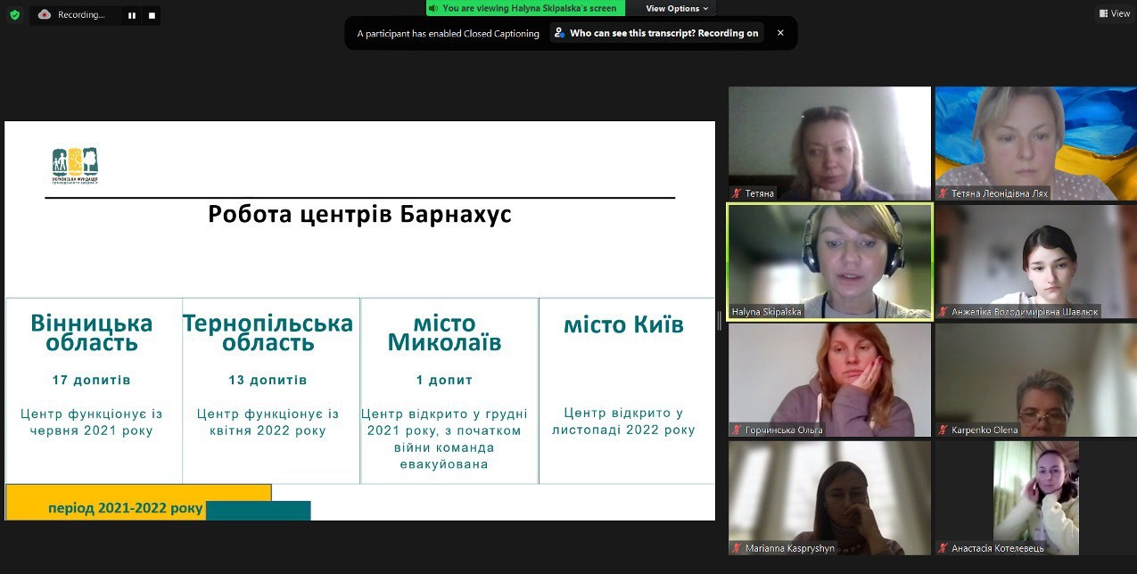The image size is (1137, 574).
Task: Click muted mic icon for Karpenko Olena
Action: click(943, 430)
